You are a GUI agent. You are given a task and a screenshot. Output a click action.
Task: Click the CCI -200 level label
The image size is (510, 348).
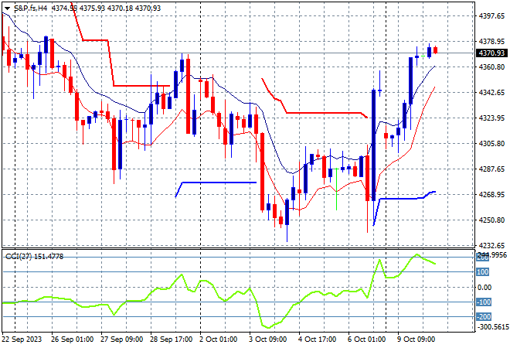[x=484, y=316]
